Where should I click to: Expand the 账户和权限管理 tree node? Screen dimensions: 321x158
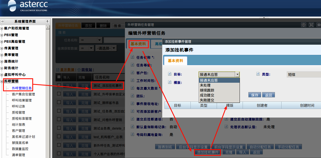[2, 28]
